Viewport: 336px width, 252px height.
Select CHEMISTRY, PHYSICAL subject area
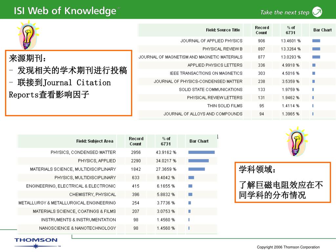pos(93,195)
